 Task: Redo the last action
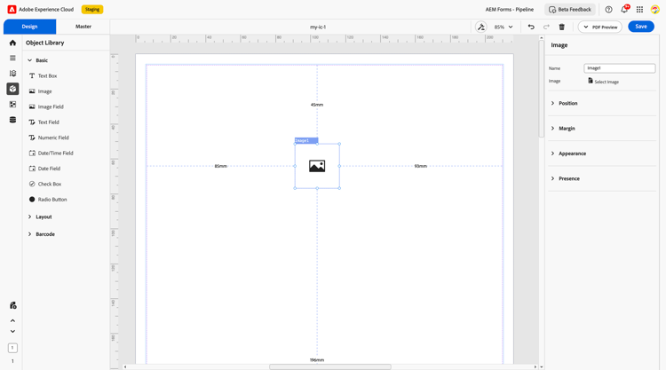pyautogui.click(x=546, y=27)
